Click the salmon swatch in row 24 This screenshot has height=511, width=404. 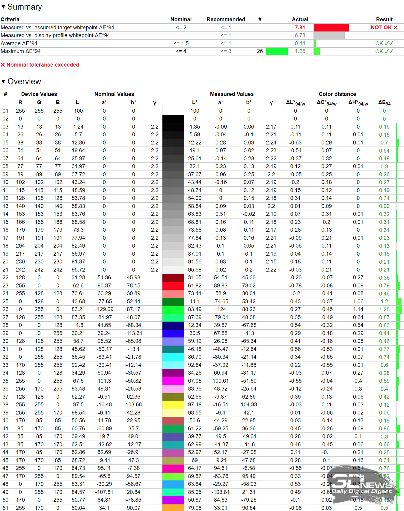point(173,294)
